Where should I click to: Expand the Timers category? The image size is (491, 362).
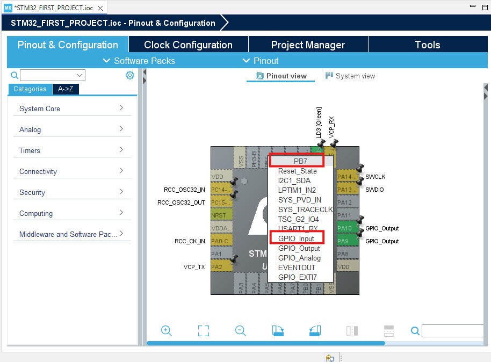click(72, 150)
